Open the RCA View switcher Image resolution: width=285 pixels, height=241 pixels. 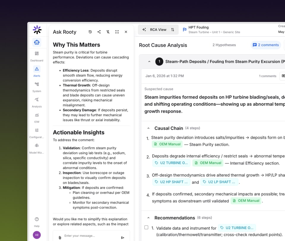tap(158, 30)
